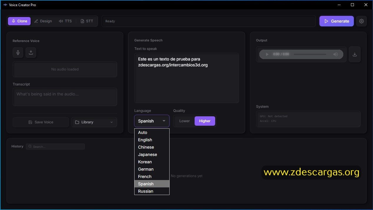Click the 0:00 / 0:00 time display
373x210 pixels.
[x=281, y=54]
